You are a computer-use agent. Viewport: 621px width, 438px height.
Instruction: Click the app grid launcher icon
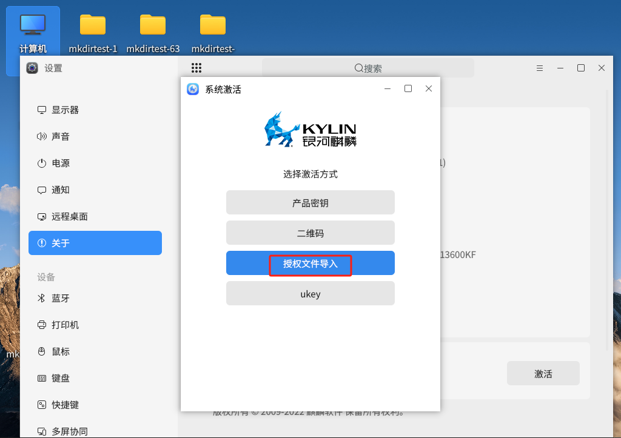pos(196,68)
